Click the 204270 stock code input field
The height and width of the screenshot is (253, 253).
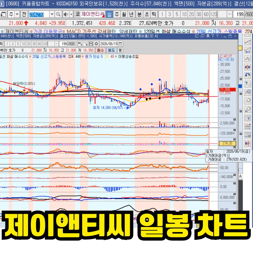pos(39,14)
